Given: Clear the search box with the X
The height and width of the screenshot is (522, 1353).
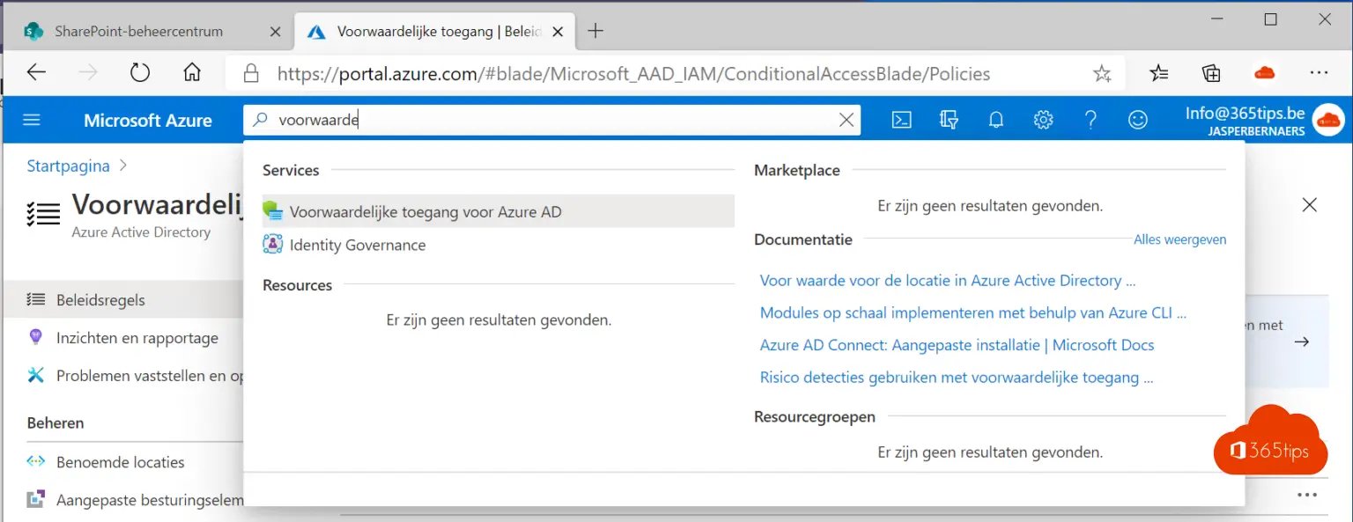Looking at the screenshot, I should pyautogui.click(x=847, y=120).
